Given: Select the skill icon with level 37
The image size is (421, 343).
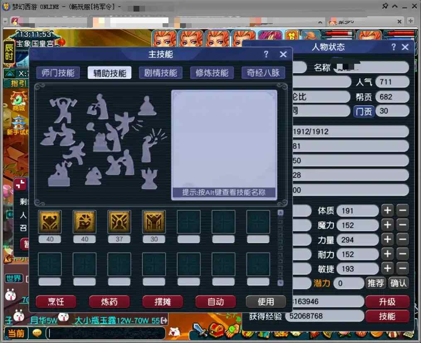Looking at the screenshot, I should (x=119, y=222).
